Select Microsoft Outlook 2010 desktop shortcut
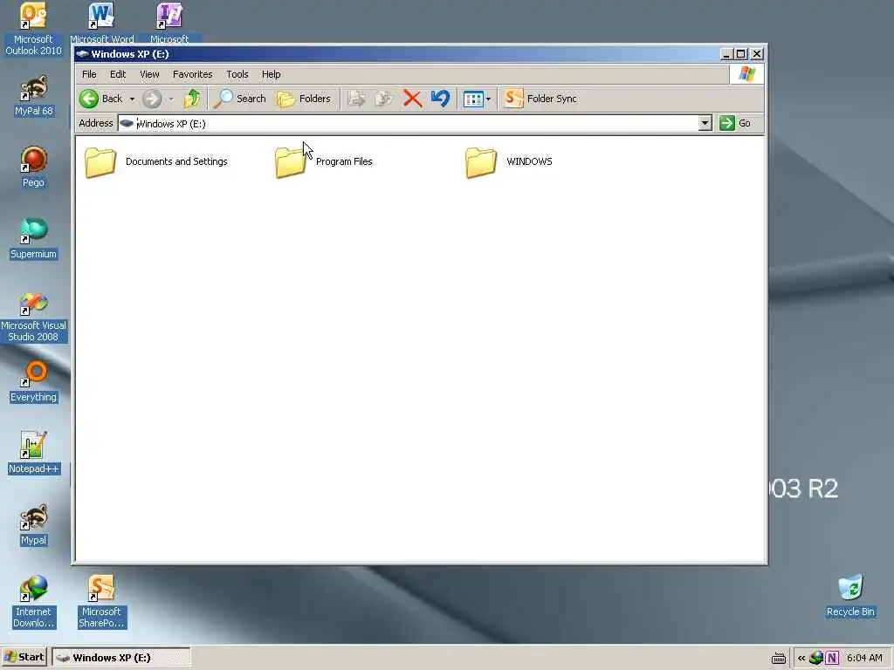 coord(33,29)
